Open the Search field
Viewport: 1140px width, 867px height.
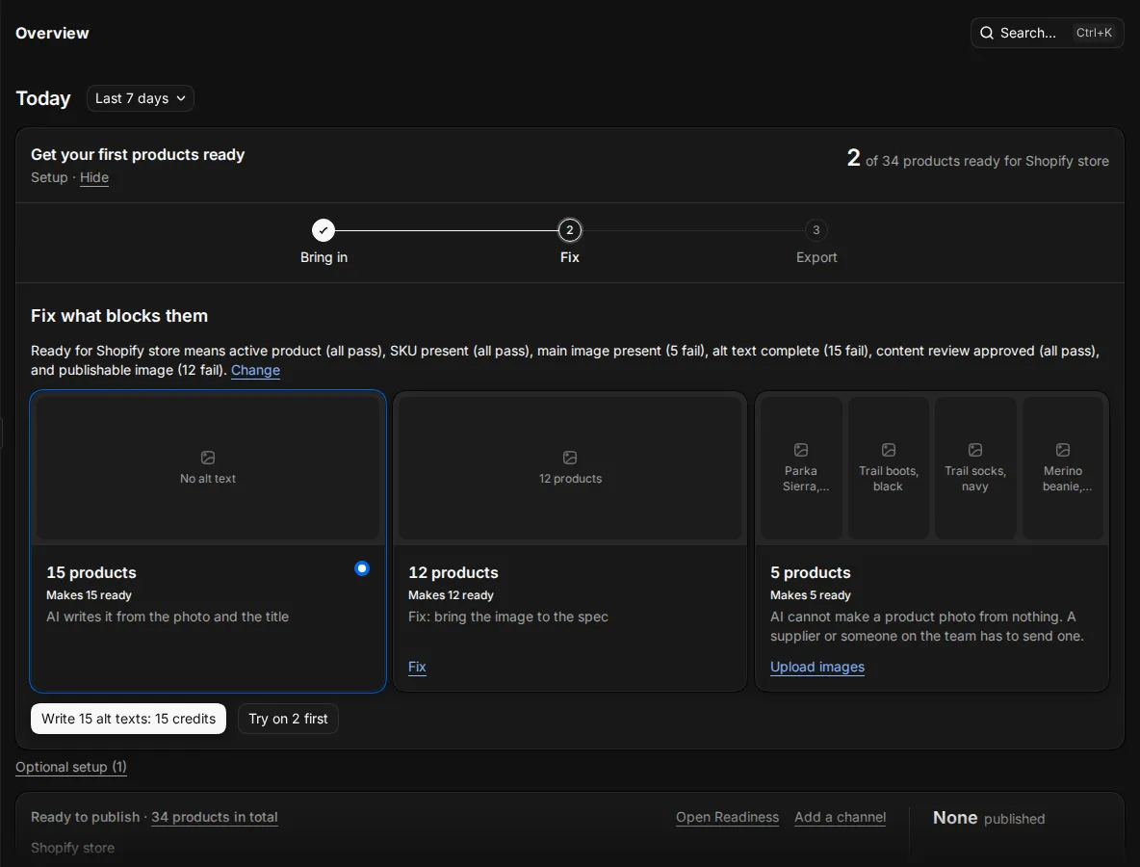tap(1047, 33)
